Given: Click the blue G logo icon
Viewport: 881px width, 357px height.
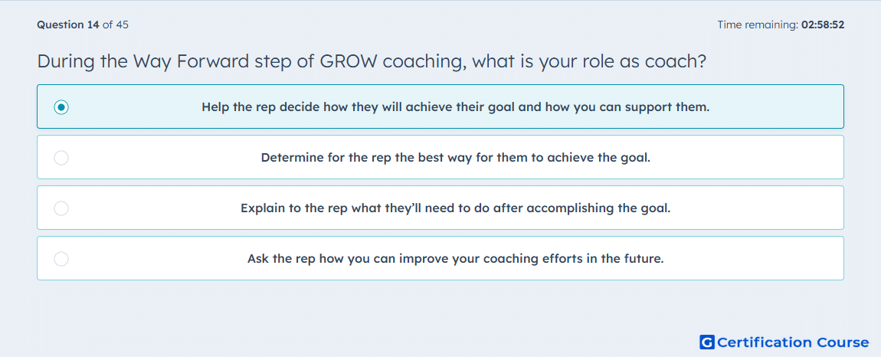Looking at the screenshot, I should coord(707,342).
